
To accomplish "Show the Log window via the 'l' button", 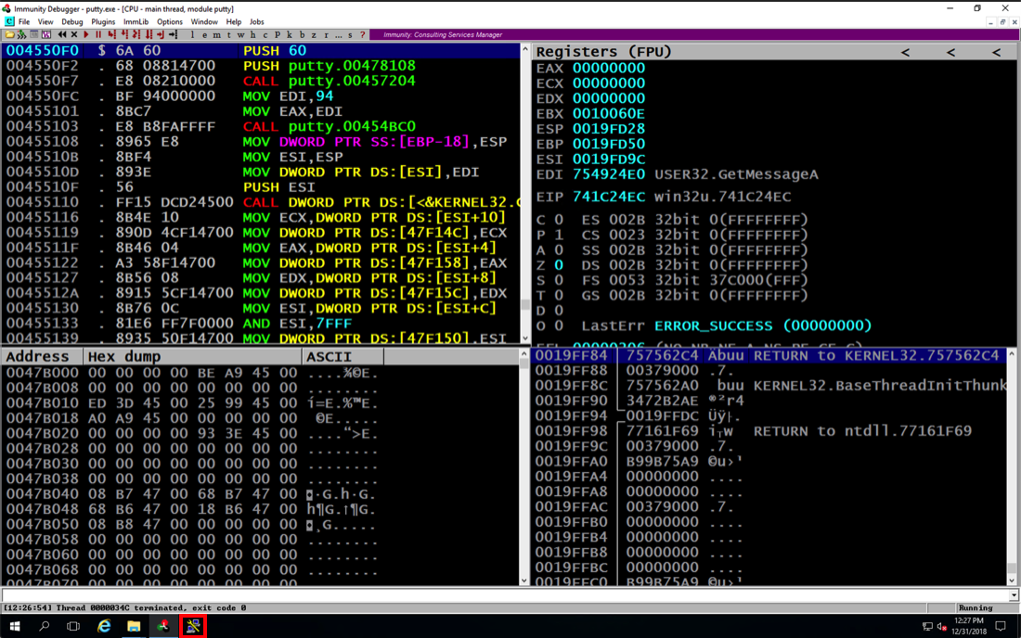I will tap(192, 35).
